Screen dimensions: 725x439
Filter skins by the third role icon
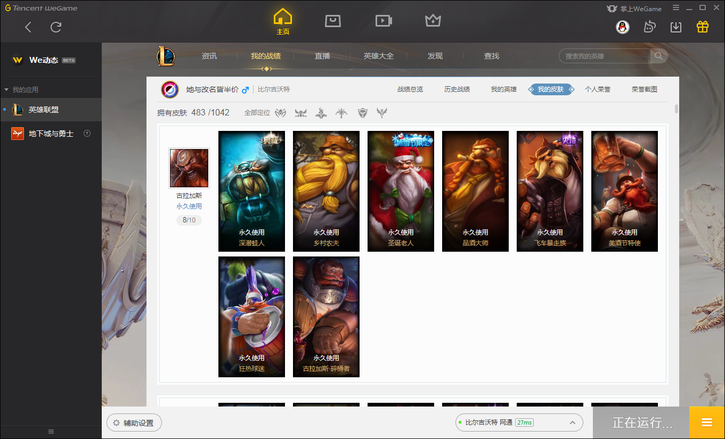click(x=321, y=113)
